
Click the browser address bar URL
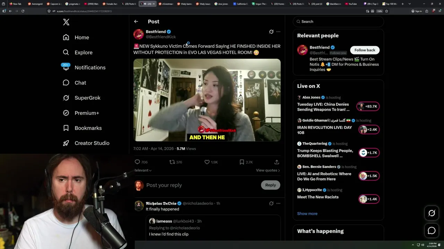(84, 11)
